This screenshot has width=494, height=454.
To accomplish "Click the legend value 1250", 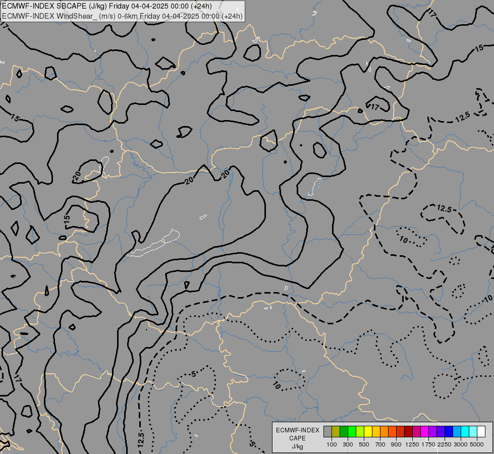I will point(412,444).
